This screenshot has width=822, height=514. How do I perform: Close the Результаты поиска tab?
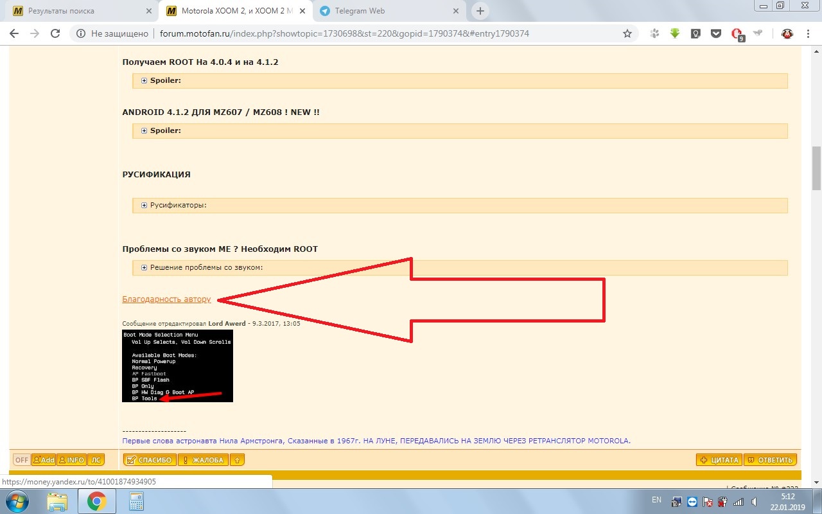[148, 11]
